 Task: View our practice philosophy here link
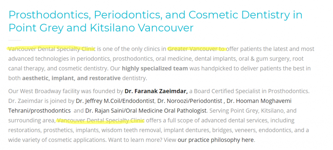[x=216, y=140]
